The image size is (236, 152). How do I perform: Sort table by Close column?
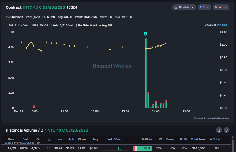tap(82, 139)
